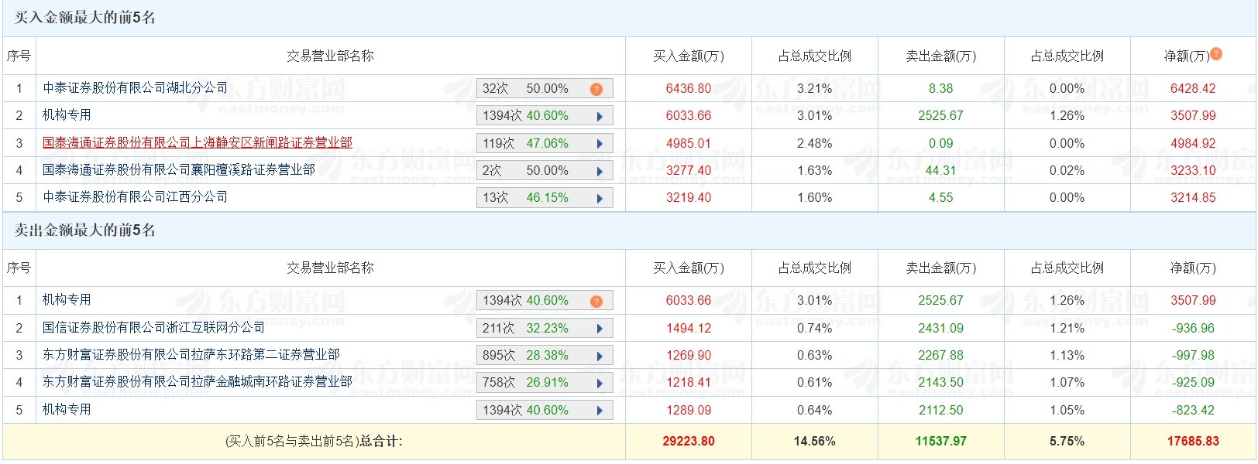Select total ratio 5.75%

click(x=1067, y=442)
